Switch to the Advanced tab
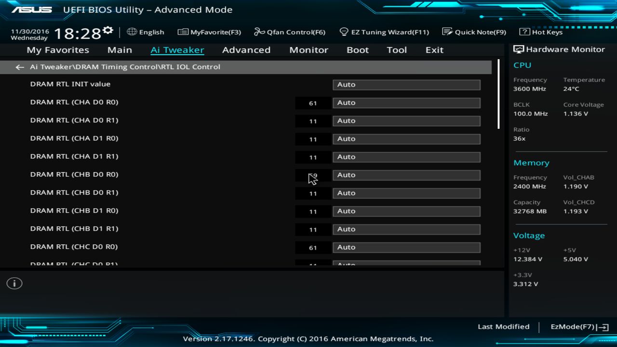The image size is (617, 347). pyautogui.click(x=246, y=50)
